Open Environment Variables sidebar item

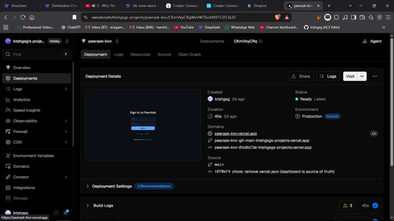click(37, 156)
